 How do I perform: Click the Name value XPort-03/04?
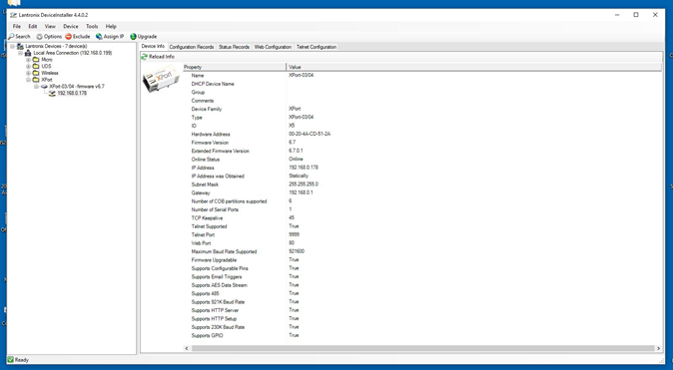pos(301,76)
